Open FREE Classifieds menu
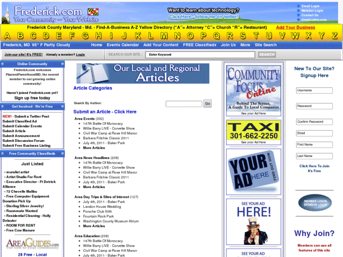The height and width of the screenshot is (257, 343). tap(200, 45)
